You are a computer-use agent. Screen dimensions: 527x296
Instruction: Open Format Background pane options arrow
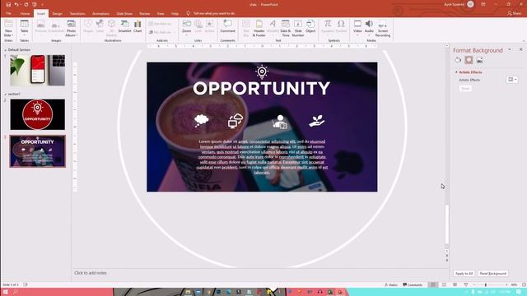click(x=510, y=49)
